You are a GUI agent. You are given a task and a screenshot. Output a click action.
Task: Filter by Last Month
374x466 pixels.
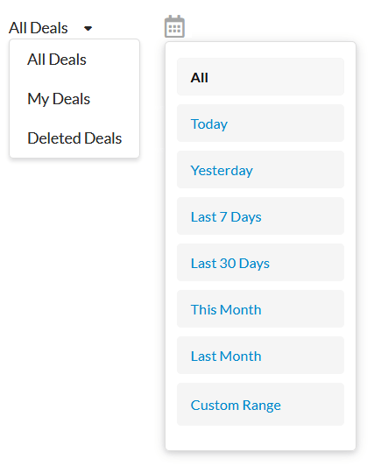[226, 356]
